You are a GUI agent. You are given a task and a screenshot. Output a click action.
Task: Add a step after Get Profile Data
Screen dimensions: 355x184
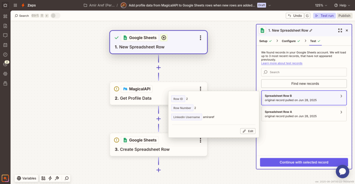click(x=158, y=119)
